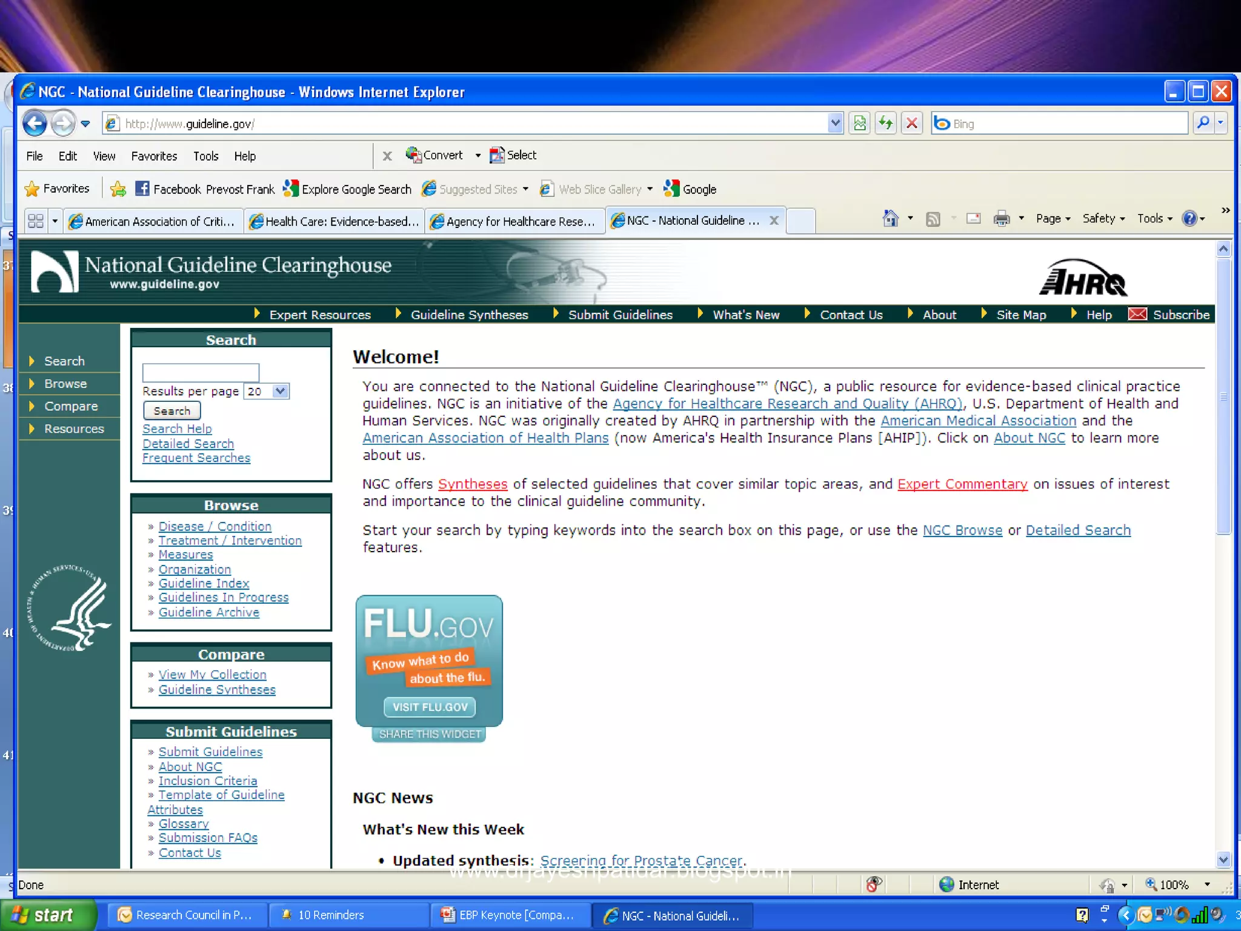Click the Subscribe envelope icon
This screenshot has height=931, width=1241.
click(x=1137, y=314)
